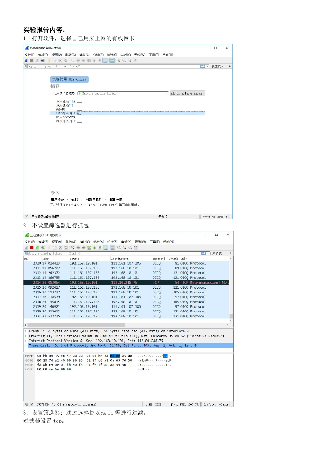Click the green capture filter bookmark icon
This screenshot has width=325, height=459.
point(80,93)
